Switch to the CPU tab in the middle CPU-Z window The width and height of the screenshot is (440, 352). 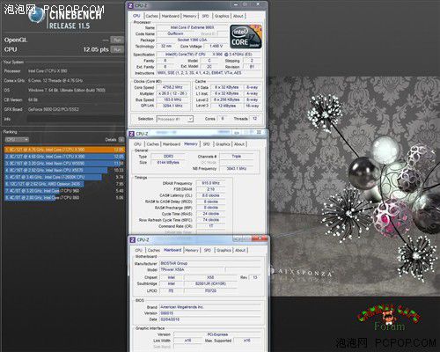(137, 144)
